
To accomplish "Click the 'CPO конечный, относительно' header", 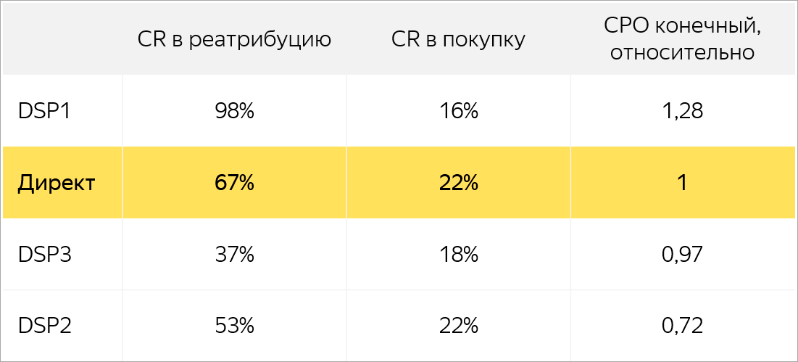I will tap(683, 40).
